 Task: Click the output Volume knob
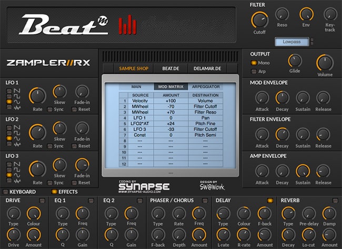[x=325, y=63]
